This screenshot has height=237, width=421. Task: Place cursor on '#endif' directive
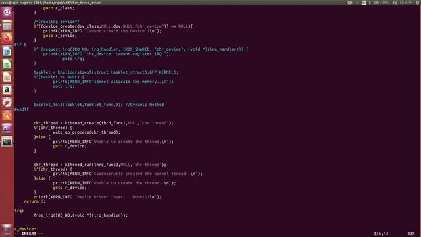[x=22, y=109]
